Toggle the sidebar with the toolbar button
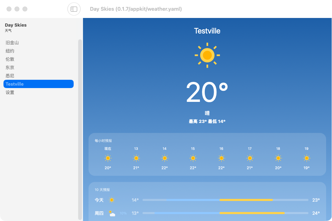The image size is (332, 221). pos(74,9)
